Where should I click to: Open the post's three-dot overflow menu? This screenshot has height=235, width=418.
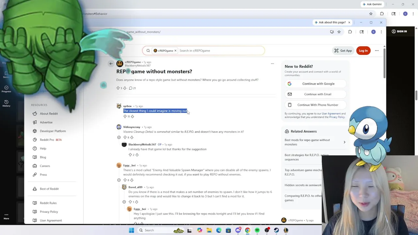272,64
